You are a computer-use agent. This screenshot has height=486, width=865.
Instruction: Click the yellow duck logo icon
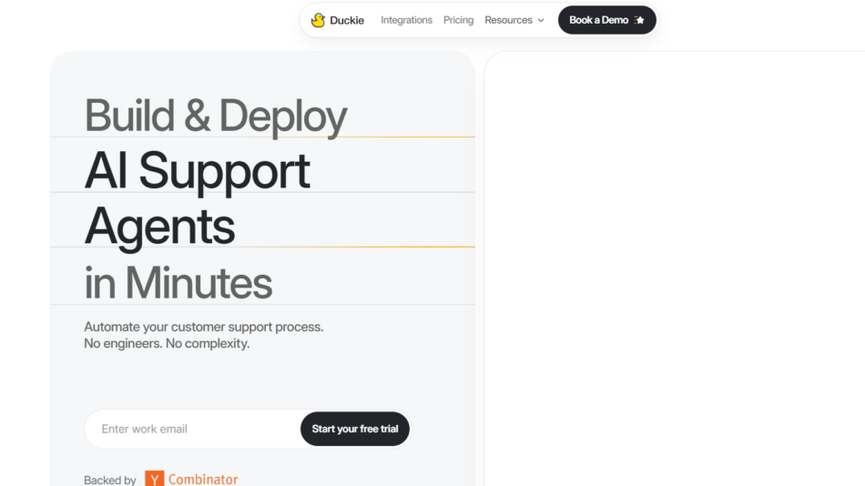(x=318, y=20)
